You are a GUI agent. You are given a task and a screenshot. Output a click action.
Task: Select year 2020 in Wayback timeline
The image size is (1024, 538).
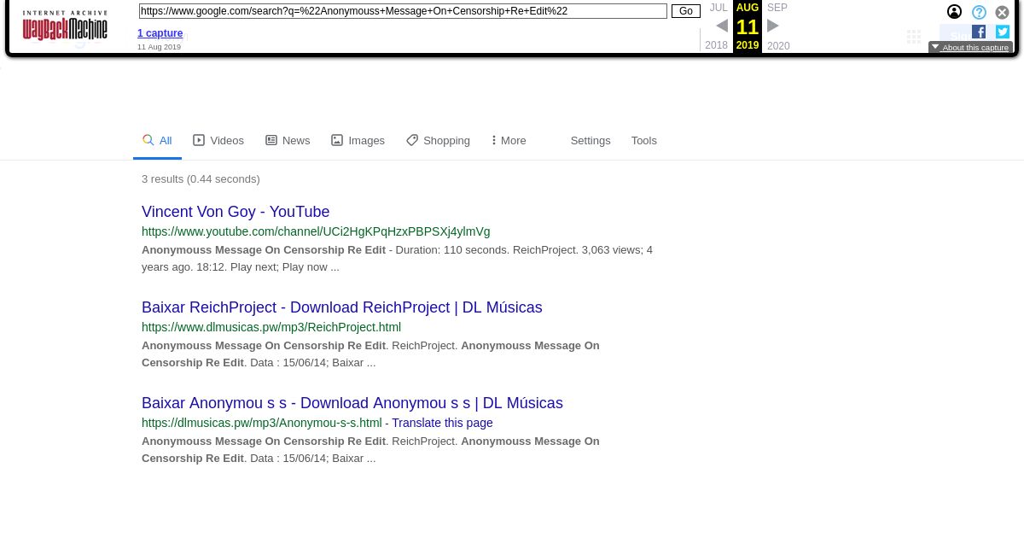[x=778, y=46]
